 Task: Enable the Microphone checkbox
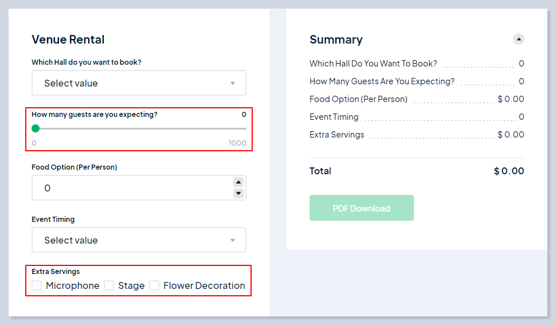[x=37, y=285]
